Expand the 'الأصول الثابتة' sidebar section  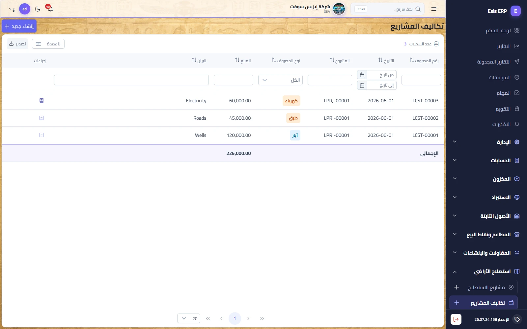[486, 216]
